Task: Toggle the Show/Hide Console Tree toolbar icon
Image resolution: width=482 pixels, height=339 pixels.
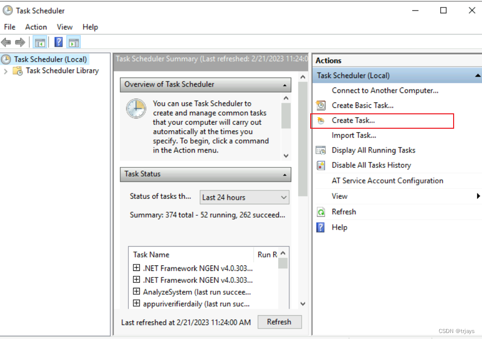Action: [x=40, y=42]
